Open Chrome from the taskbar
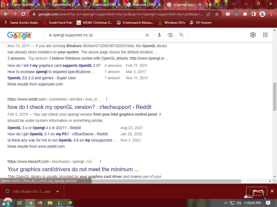 pos(30,203)
